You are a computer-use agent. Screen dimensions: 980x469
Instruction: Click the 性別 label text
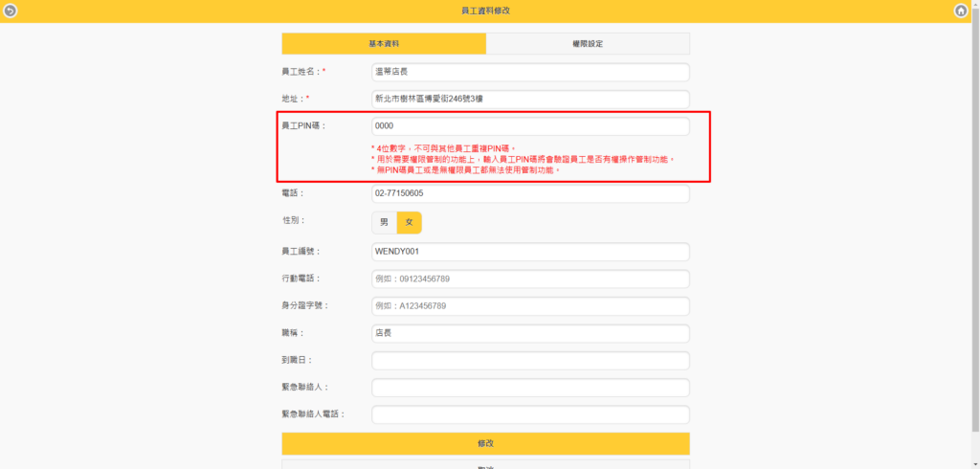point(293,220)
